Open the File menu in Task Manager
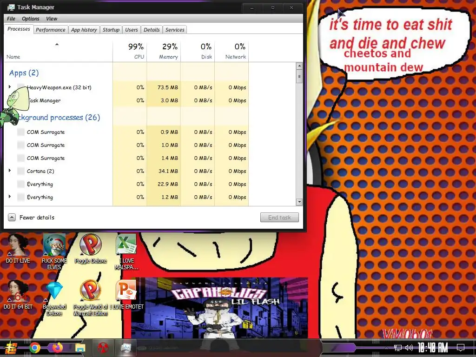 click(11, 19)
